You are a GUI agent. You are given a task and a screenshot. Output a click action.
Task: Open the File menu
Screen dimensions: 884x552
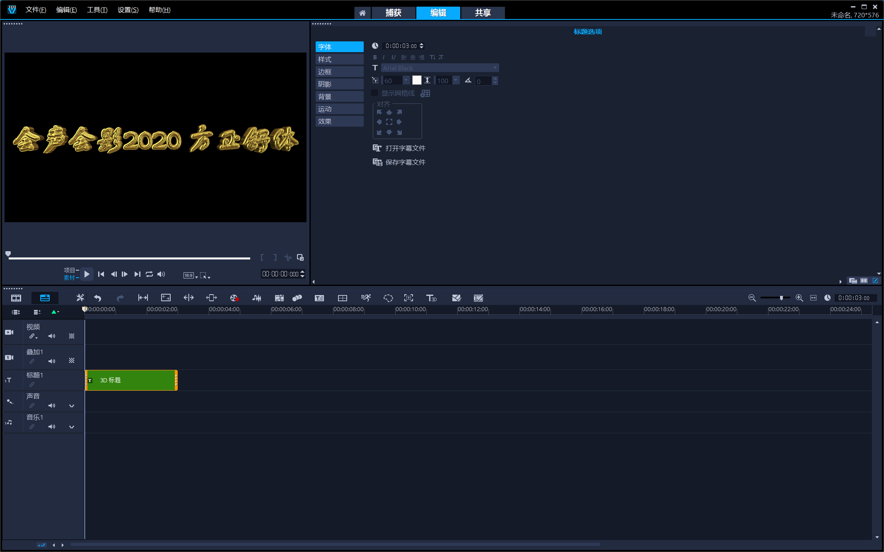[x=36, y=10]
